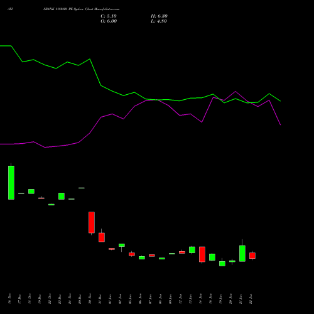Click the open price value O: 6.00
This screenshot has width=314, height=314.
(109, 21)
